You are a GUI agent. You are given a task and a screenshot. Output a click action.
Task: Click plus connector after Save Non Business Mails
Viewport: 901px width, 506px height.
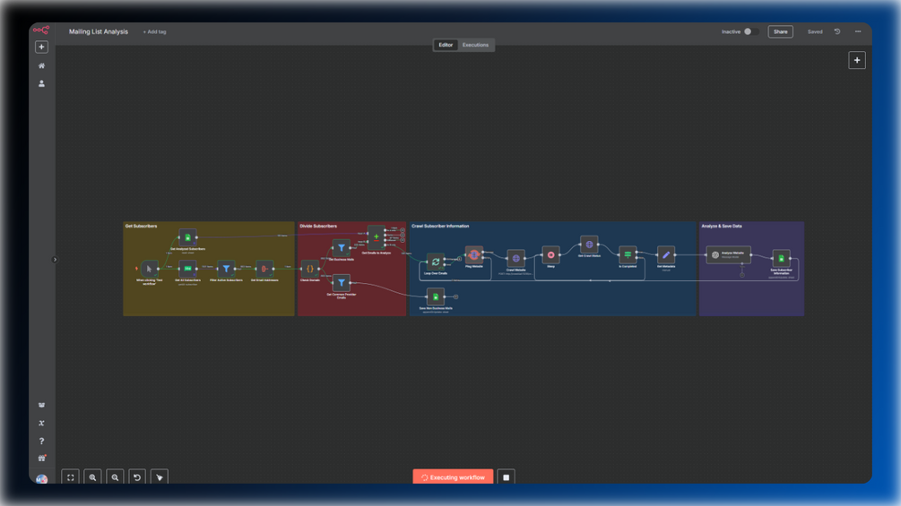(x=455, y=296)
